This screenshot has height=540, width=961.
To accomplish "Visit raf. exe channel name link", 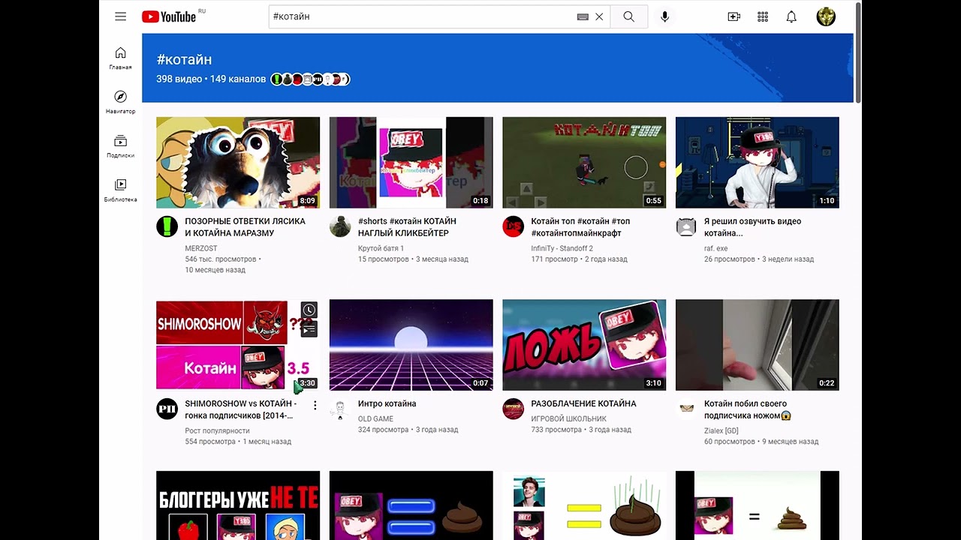I will click(715, 248).
